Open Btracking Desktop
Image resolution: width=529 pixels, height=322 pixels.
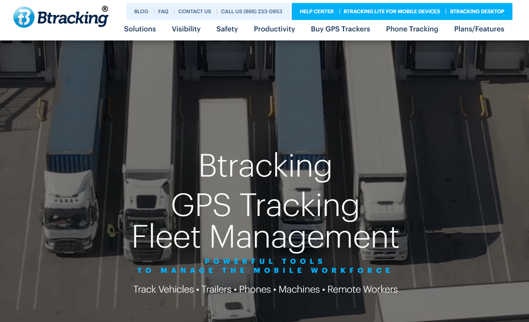[478, 11]
